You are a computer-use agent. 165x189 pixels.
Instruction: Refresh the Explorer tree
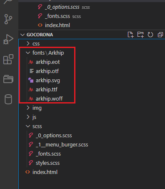(x=150, y=35)
